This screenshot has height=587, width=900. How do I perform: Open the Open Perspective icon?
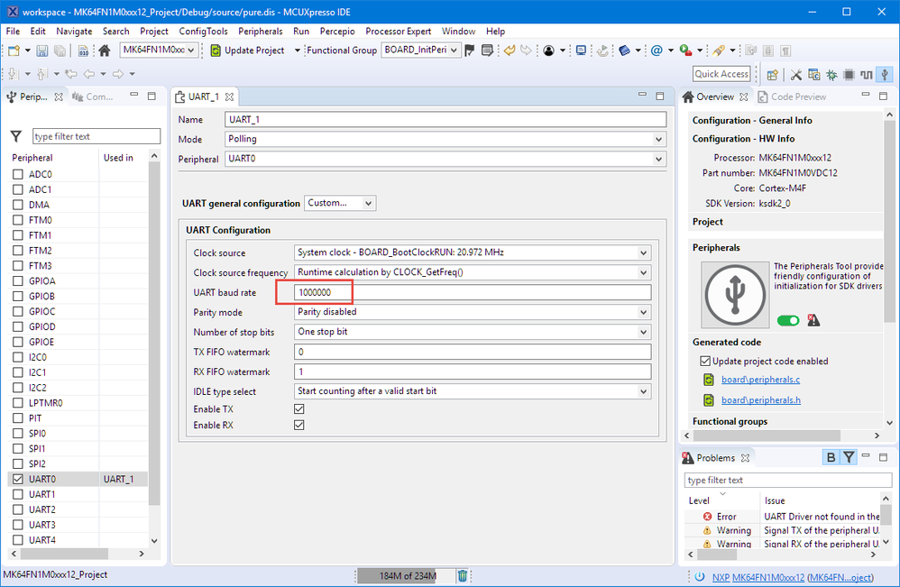click(773, 75)
